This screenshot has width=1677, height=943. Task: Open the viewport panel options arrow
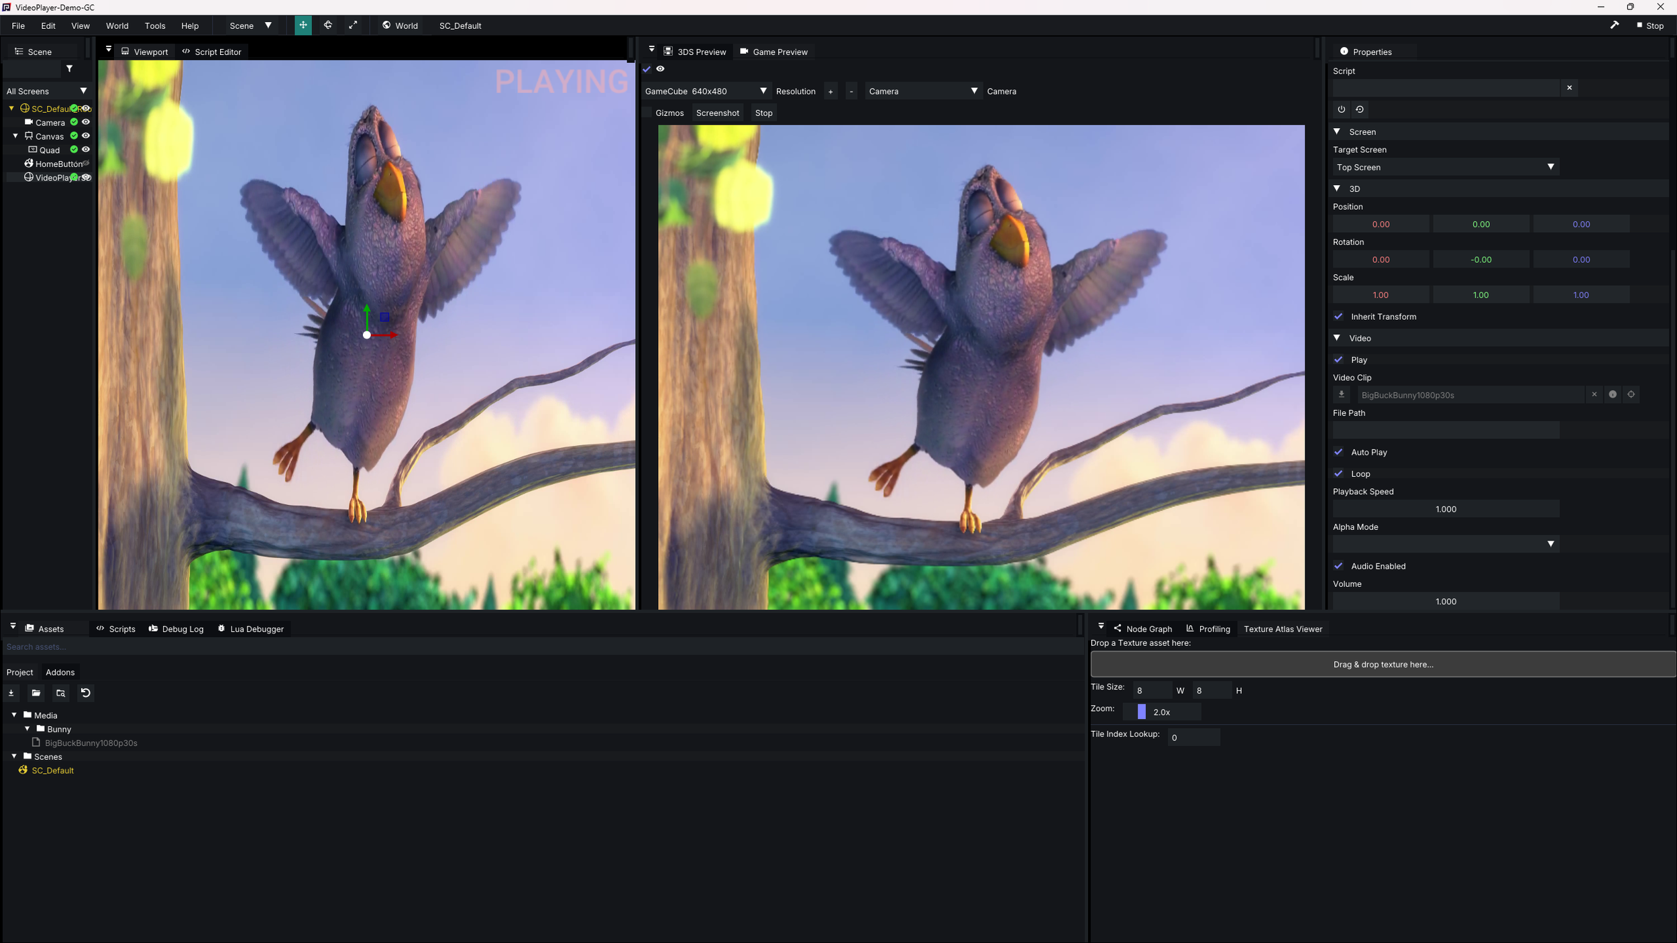[109, 50]
